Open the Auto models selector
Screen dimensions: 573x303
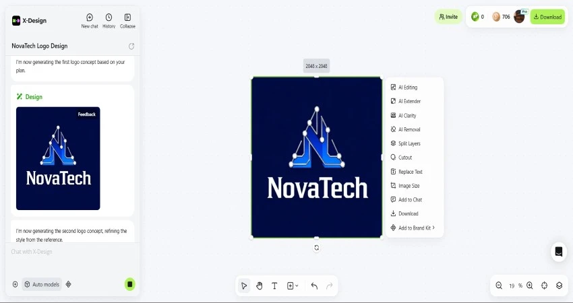point(42,284)
